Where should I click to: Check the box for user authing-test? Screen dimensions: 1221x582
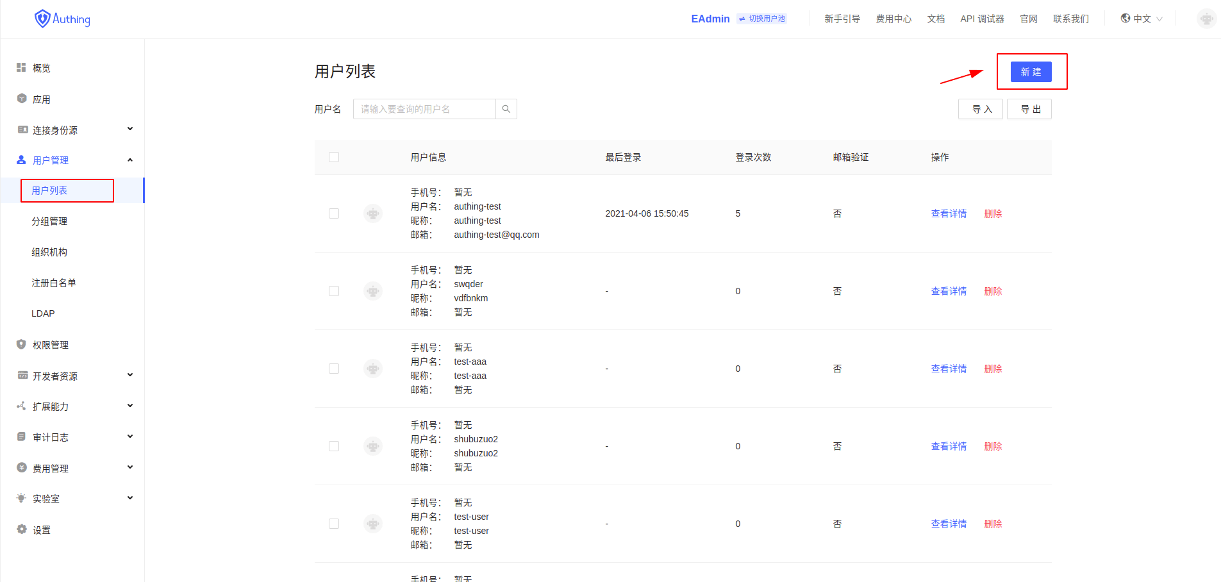tap(334, 213)
